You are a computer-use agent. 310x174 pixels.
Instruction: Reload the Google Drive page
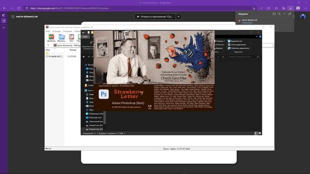pos(19,8)
